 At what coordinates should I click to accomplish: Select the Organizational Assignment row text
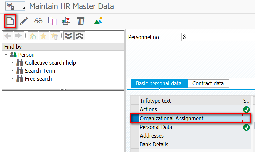coord(171,118)
